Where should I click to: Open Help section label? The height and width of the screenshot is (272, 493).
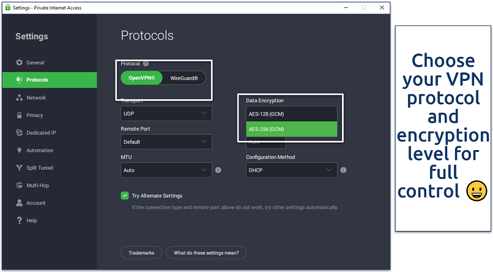click(31, 221)
